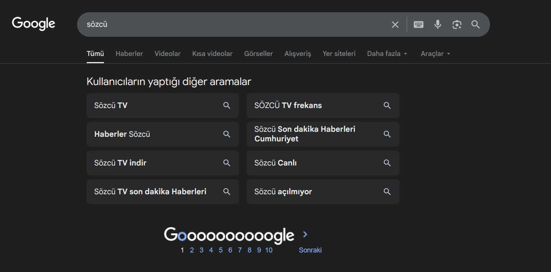Submit search with the magnifier icon
This screenshot has height=272, width=551.
[x=475, y=25]
